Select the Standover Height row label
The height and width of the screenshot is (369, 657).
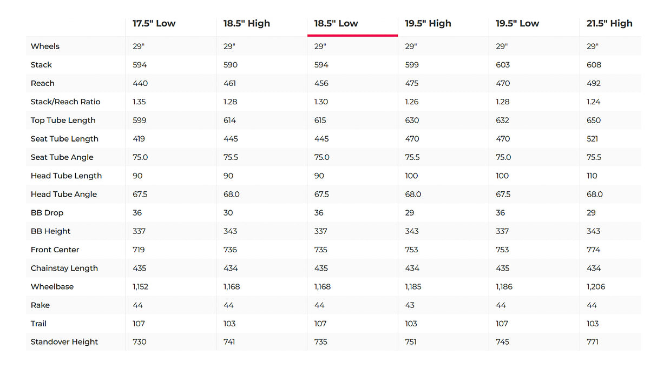point(64,342)
